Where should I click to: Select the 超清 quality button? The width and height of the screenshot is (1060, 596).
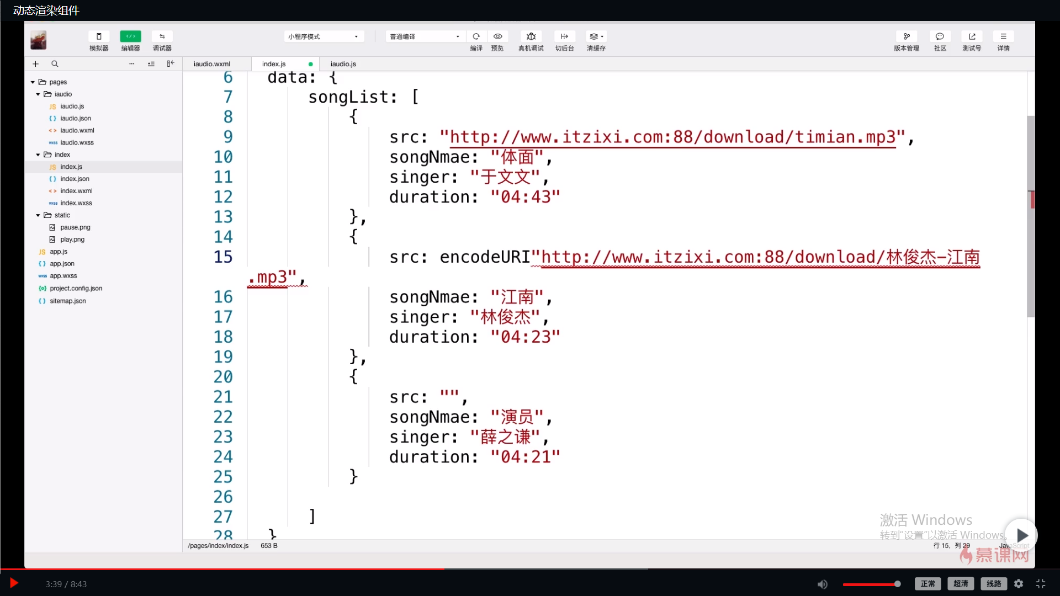(x=961, y=584)
